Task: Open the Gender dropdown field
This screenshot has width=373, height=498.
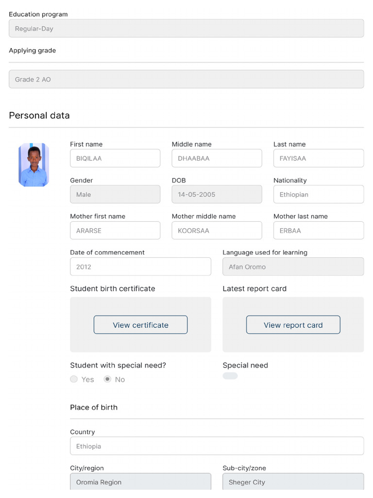Action: (x=115, y=195)
